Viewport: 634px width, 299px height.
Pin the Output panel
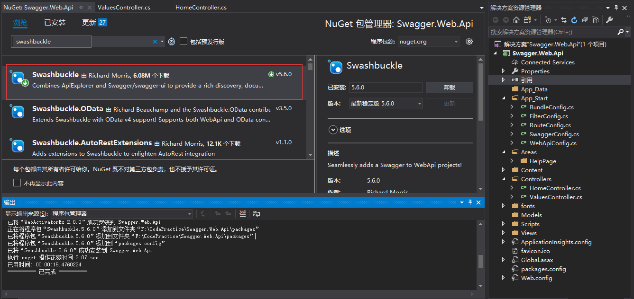470,202
